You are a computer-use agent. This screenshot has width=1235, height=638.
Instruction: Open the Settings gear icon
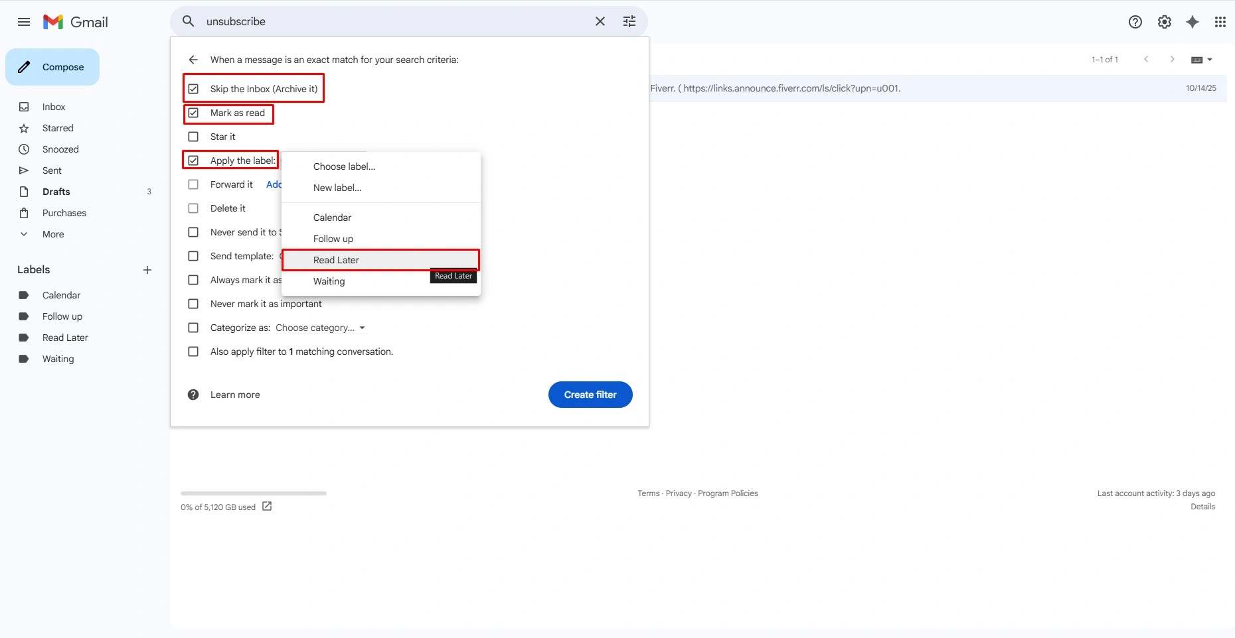(x=1165, y=22)
